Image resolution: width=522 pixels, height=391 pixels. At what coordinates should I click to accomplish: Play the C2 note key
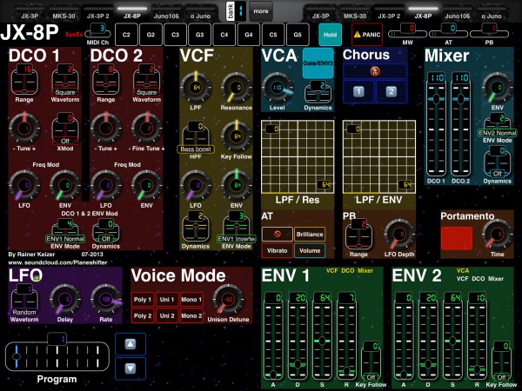126,35
